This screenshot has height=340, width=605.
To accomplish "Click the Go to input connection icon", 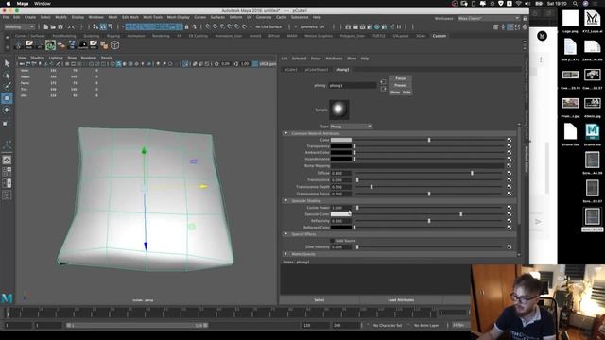I will point(383,82).
